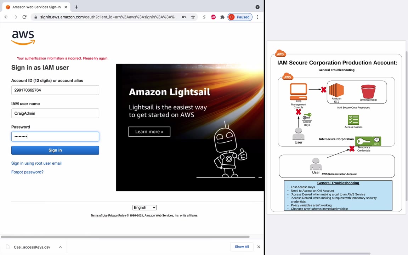Focus the Account ID field
408x255 pixels.
(x=55, y=90)
